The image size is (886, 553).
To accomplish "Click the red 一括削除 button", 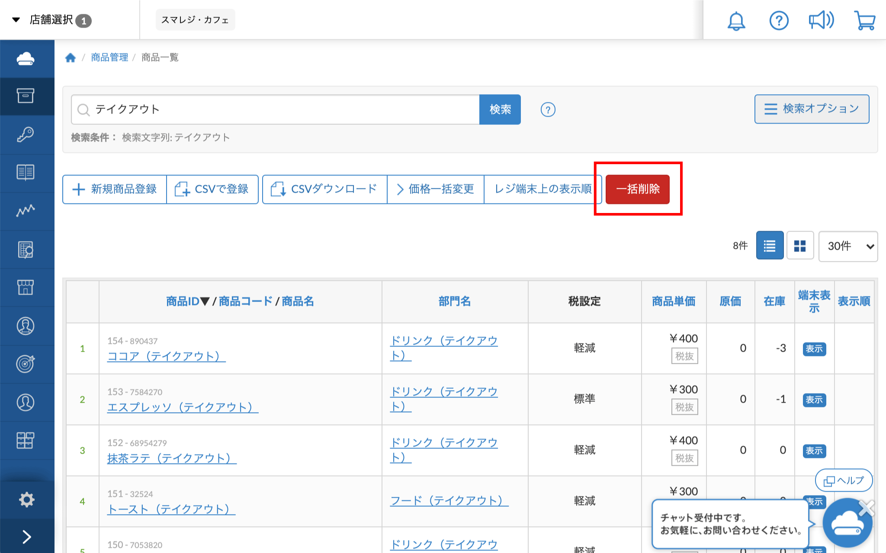I will click(637, 189).
